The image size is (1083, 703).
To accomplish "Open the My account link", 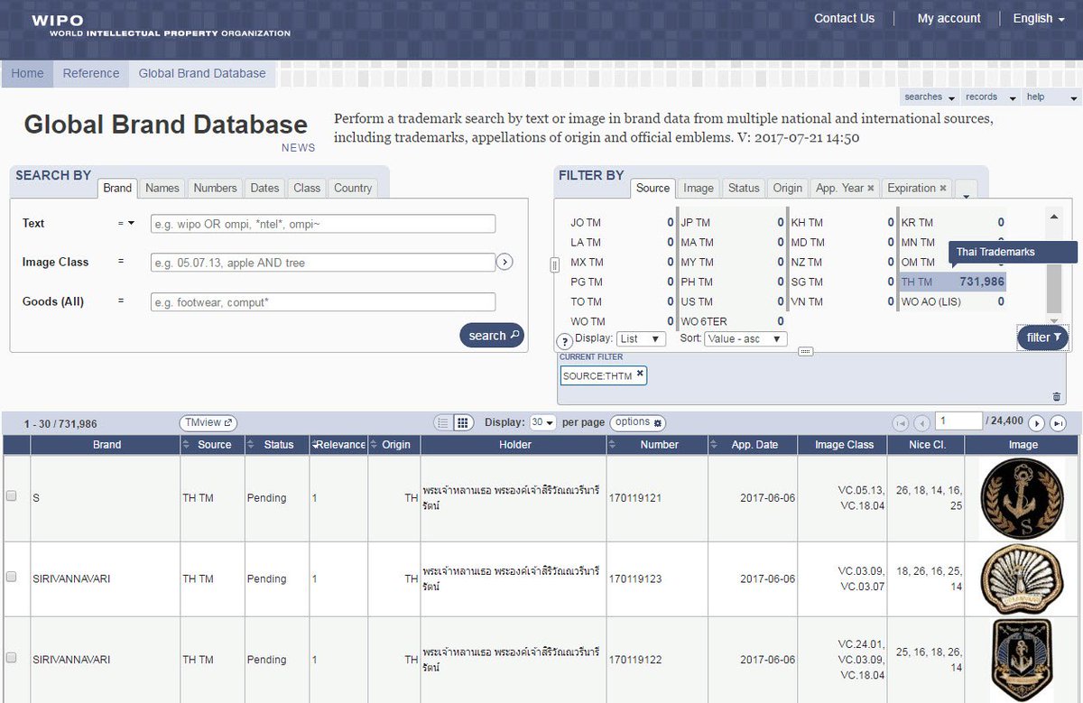I will (x=949, y=18).
